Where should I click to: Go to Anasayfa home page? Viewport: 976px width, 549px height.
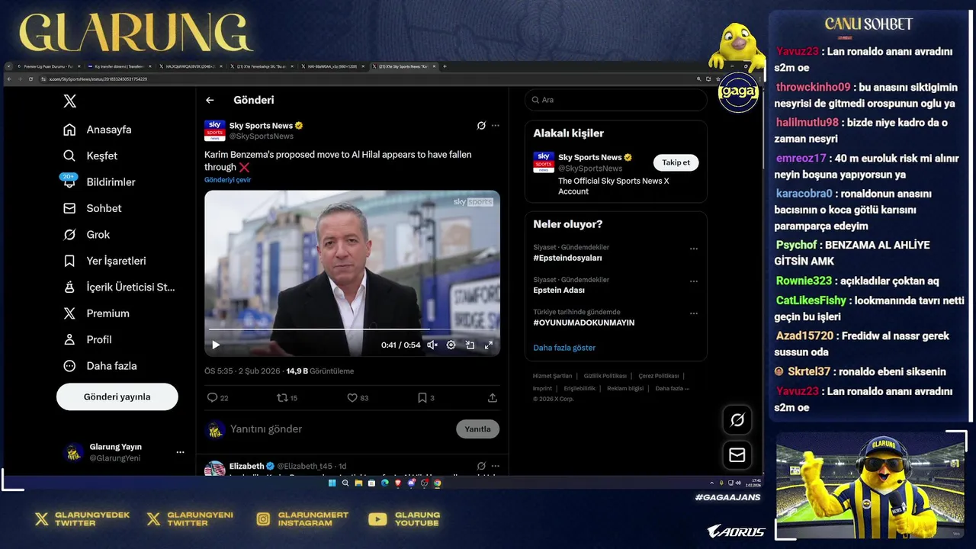point(98,130)
